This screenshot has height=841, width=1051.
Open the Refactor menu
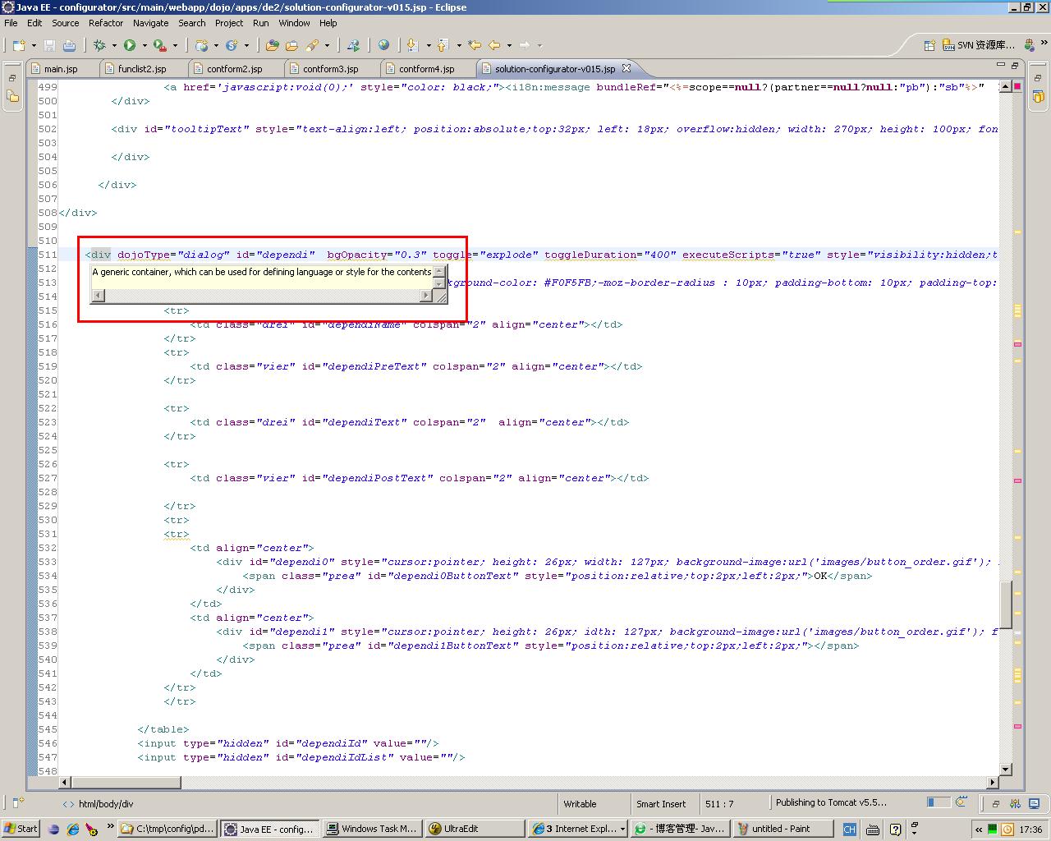click(105, 23)
